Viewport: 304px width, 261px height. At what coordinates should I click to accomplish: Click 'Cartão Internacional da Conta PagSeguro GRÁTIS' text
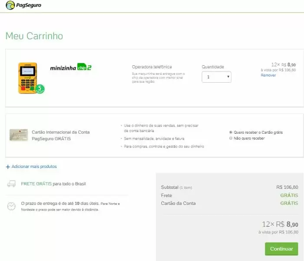point(61,135)
